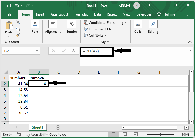Image resolution: width=195 pixels, height=138 pixels.
Task: Open the Developer tab
Action: click(x=144, y=14)
